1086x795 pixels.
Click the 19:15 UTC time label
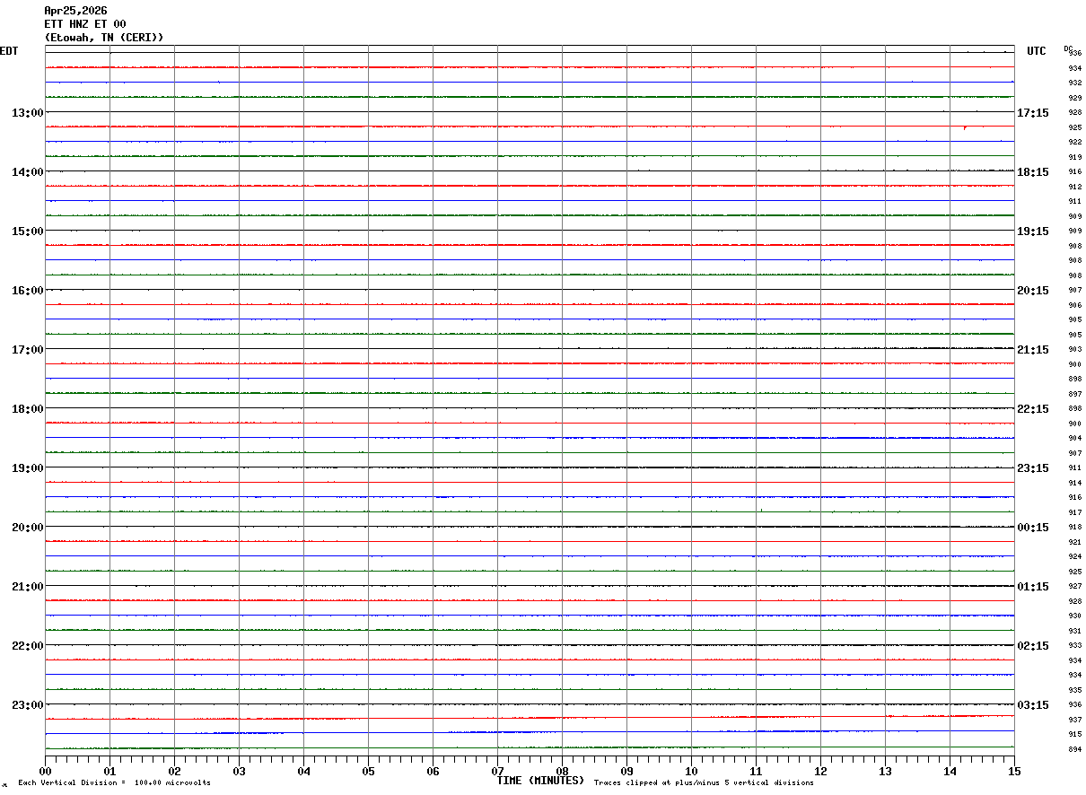(x=1032, y=231)
